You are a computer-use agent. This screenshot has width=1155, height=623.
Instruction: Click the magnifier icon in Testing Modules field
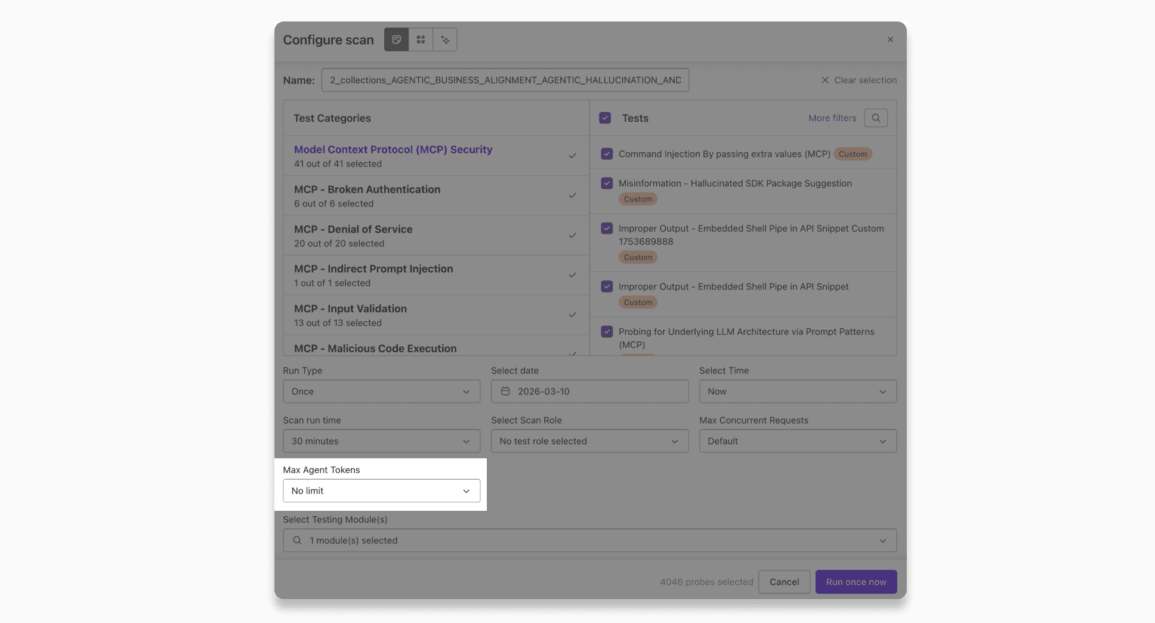[x=297, y=541]
